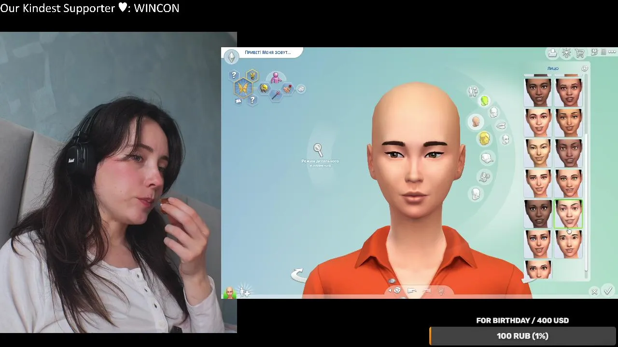
Task: Open the skull face details subcategory icon
Action: (506, 139)
